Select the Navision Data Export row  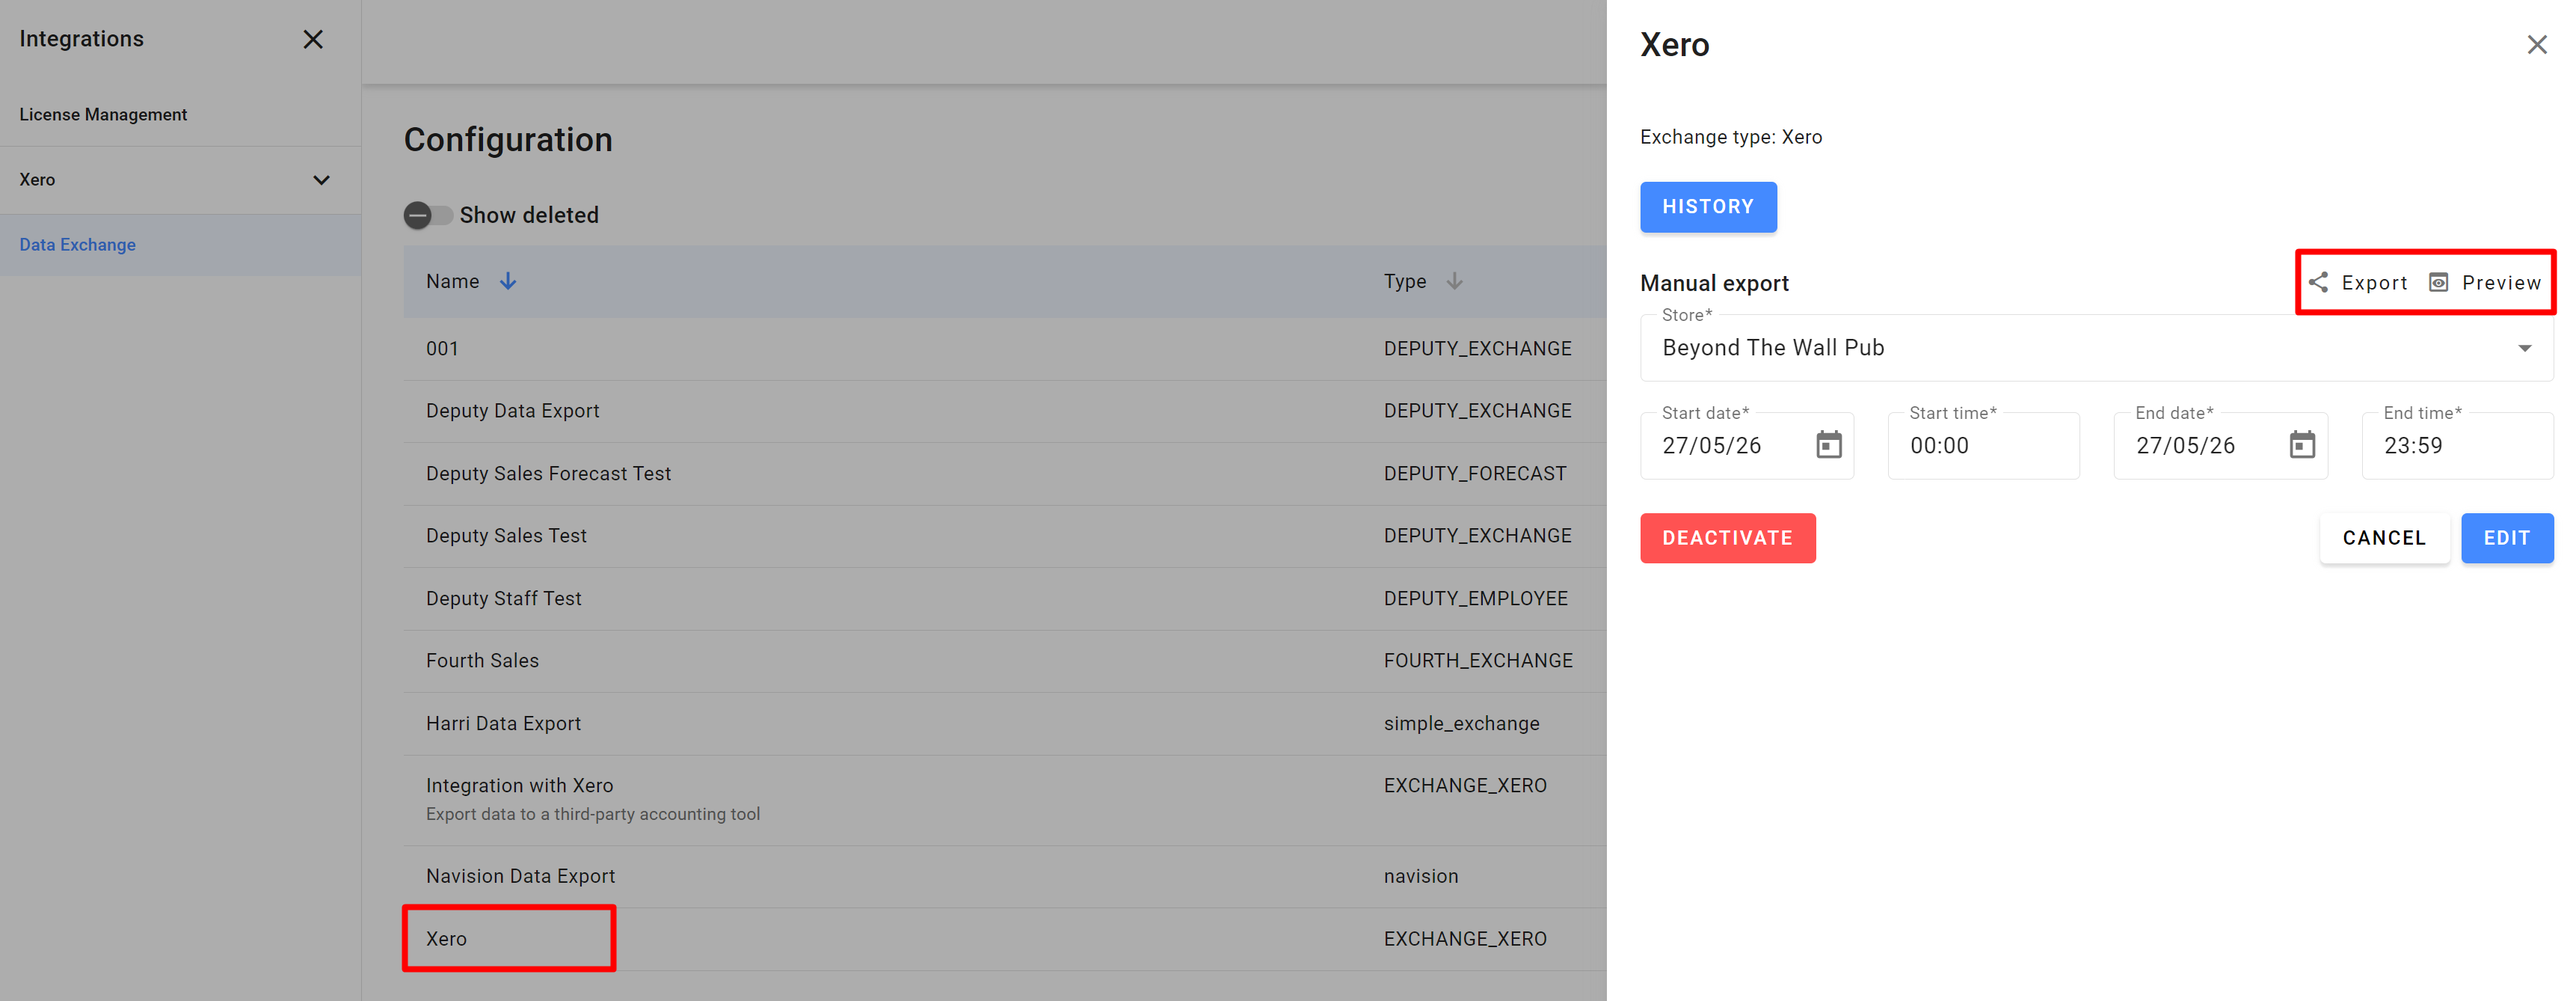1005,876
